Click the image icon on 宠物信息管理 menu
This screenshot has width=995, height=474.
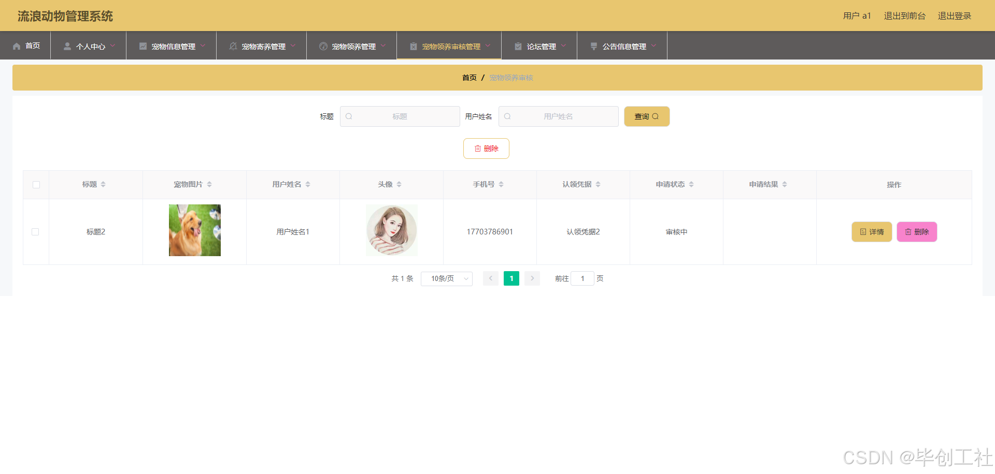143,46
